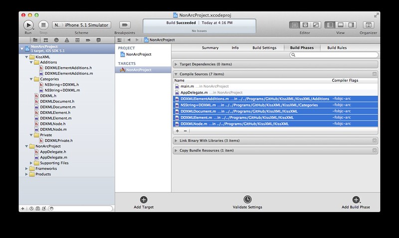Screen dimensions: 399x238
Task: Select DDXMLNode.m row in Compile Sources
Action: [x=275, y=123]
